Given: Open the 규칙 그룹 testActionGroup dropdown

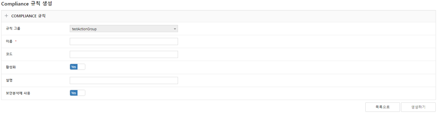Looking at the screenshot, I should pos(124,29).
